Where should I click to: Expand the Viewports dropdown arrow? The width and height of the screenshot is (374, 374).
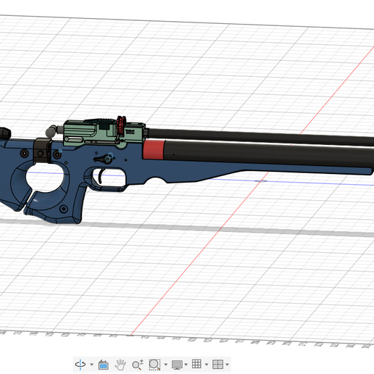click(227, 365)
